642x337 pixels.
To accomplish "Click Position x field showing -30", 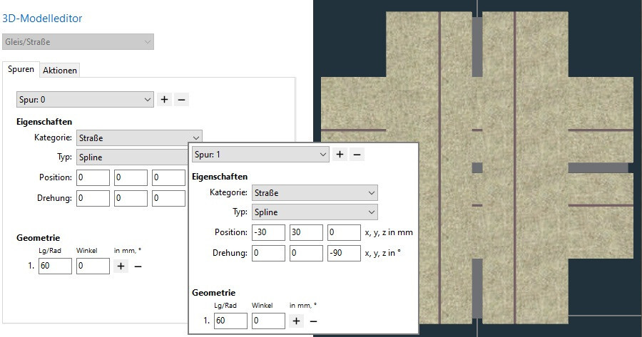I will click(268, 232).
